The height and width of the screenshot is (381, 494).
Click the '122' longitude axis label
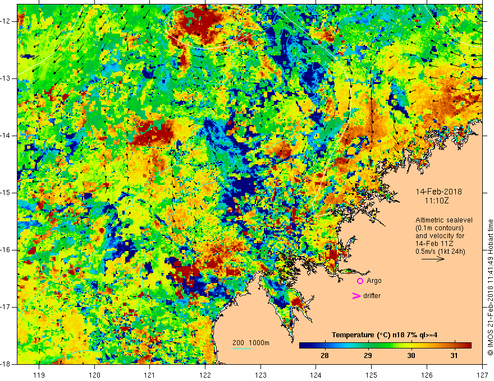tap(205, 375)
